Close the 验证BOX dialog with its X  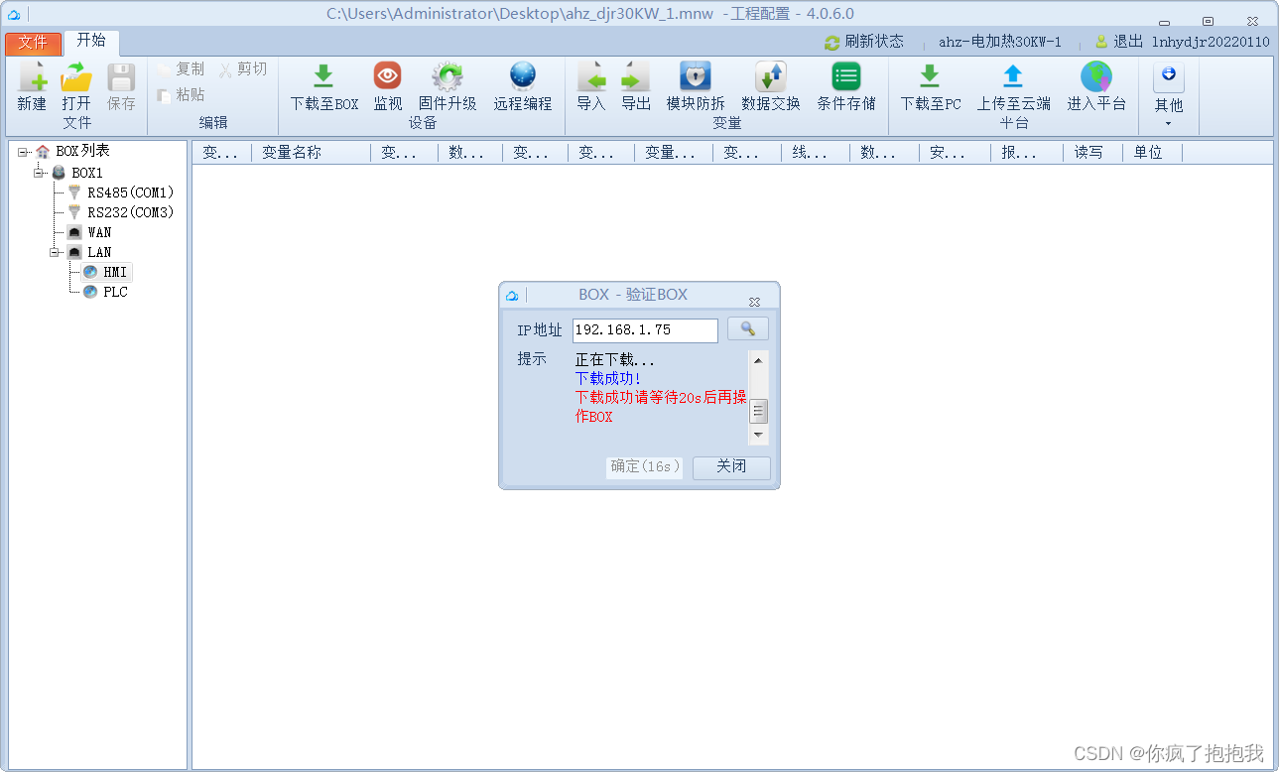(754, 301)
